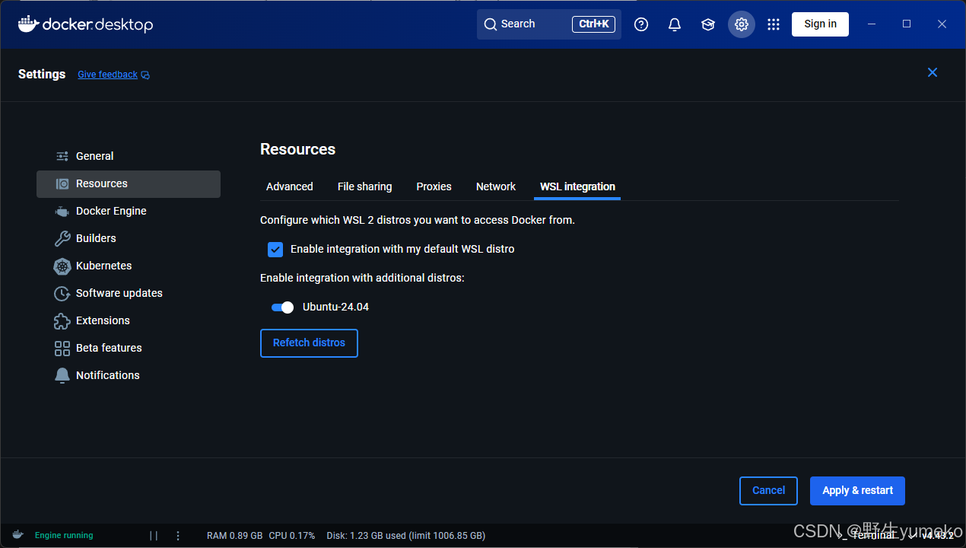Image resolution: width=966 pixels, height=548 pixels.
Task: Open General settings section
Action: pos(129,156)
